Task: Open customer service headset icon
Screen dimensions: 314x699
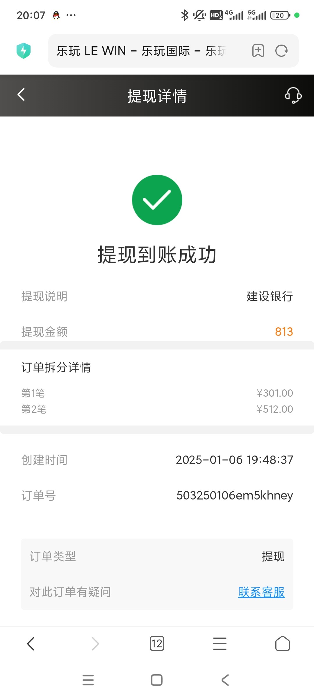Action: 293,95
